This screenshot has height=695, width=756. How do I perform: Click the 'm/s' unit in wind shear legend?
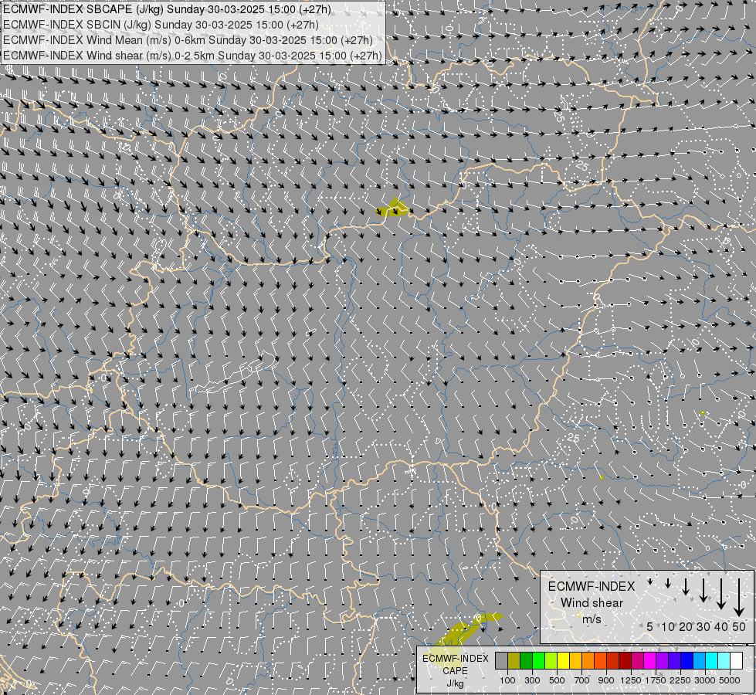[592, 619]
